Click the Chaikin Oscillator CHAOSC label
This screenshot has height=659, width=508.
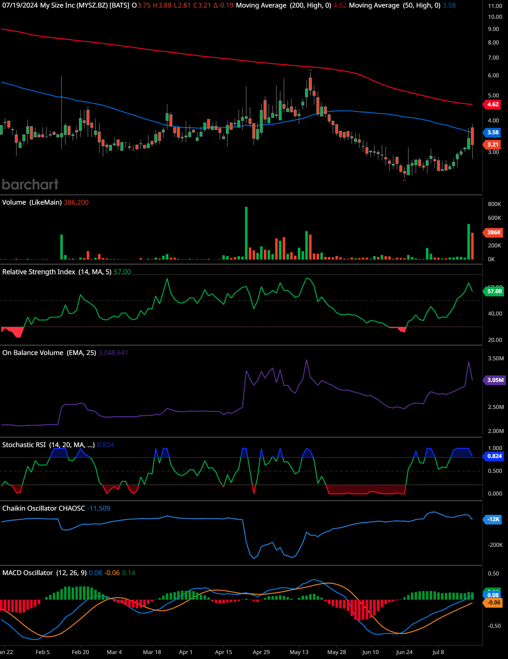pos(44,508)
